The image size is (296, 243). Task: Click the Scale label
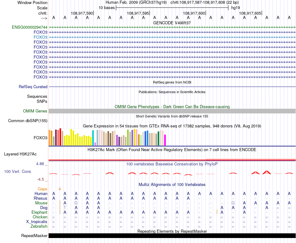point(42,8)
